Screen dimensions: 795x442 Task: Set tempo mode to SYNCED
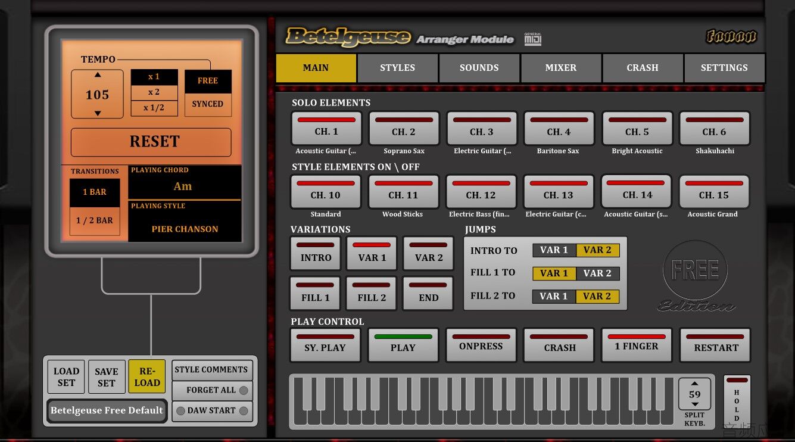pos(208,104)
